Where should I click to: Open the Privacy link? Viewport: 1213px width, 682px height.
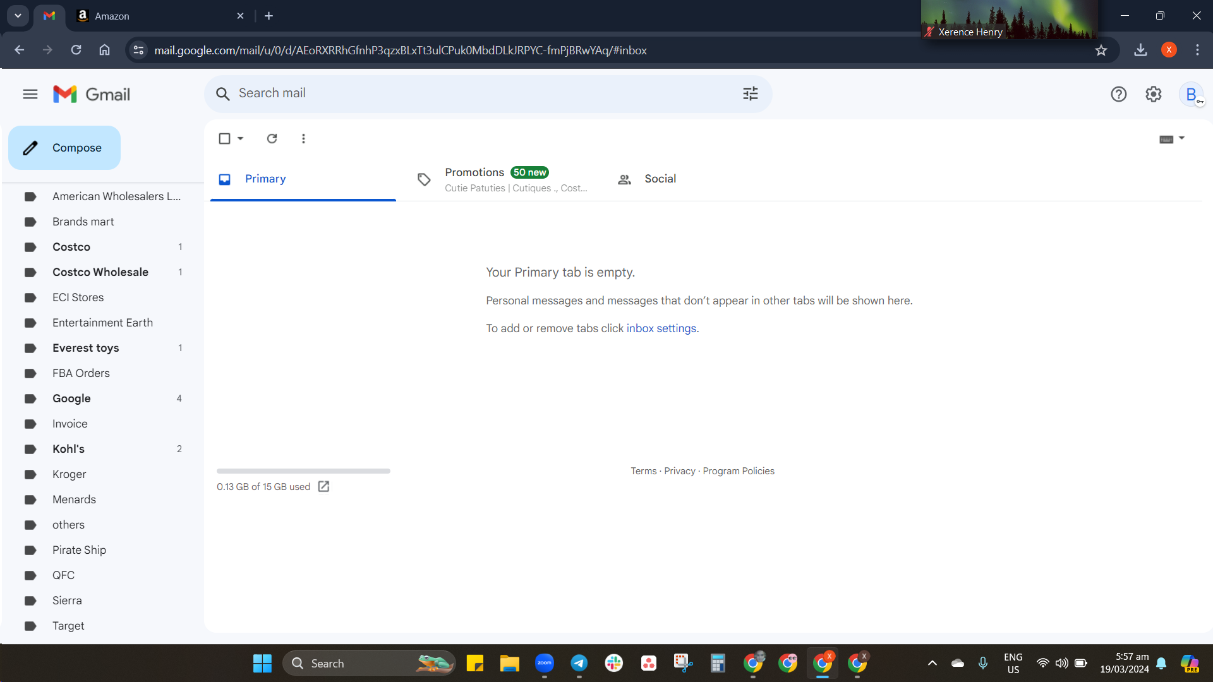(679, 471)
